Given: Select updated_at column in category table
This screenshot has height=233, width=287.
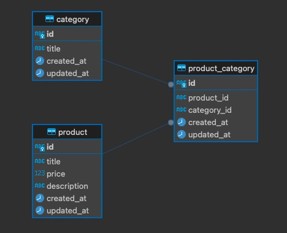Looking at the screenshot, I should [x=67, y=73].
